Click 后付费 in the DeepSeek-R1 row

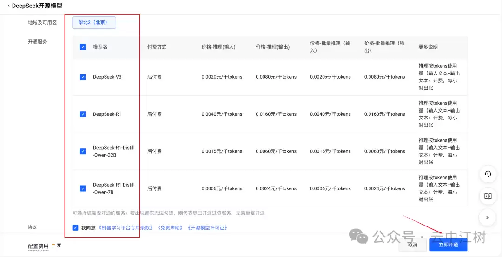[154, 114]
